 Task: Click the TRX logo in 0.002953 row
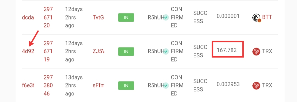click(256, 86)
